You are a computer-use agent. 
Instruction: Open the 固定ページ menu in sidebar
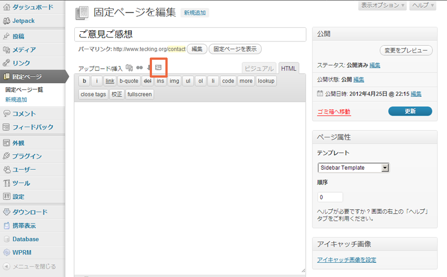(x=32, y=77)
